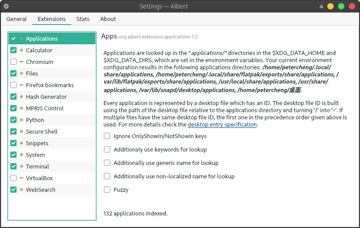Click the green status dot beside Applications
Screen dimensions: 360x228
pos(21,38)
